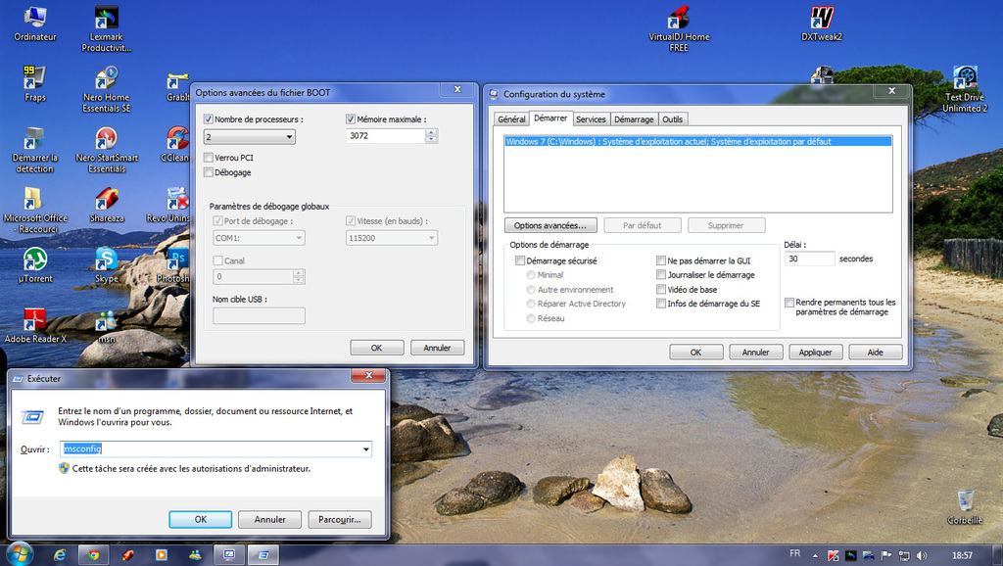
Task: Uncheck the Nombre de processeurs checkbox
Action: tap(208, 119)
